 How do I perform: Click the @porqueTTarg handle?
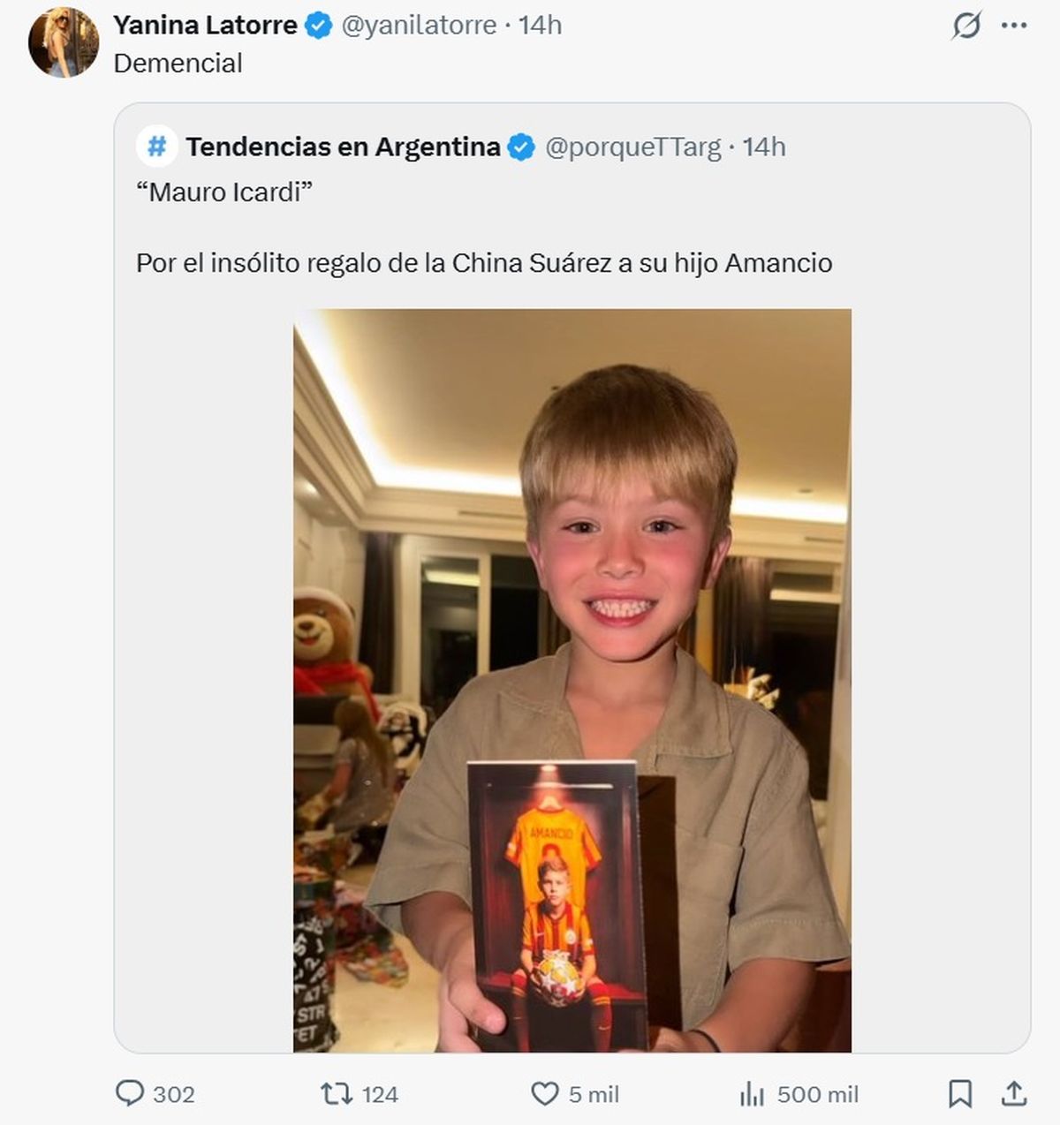point(632,147)
